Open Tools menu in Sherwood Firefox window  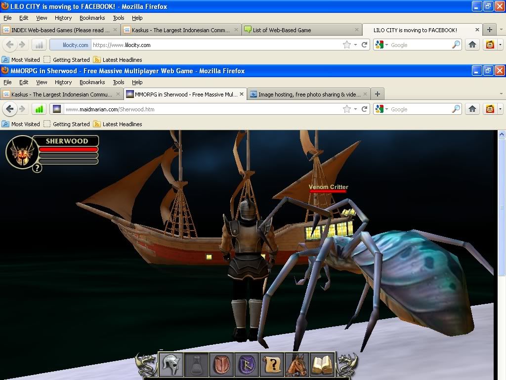[x=119, y=82]
